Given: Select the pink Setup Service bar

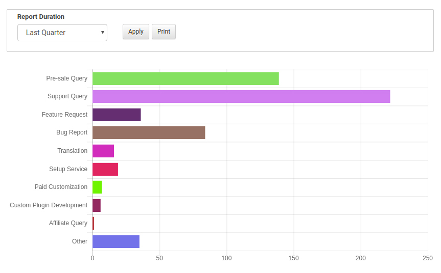Looking at the screenshot, I should pos(105,169).
